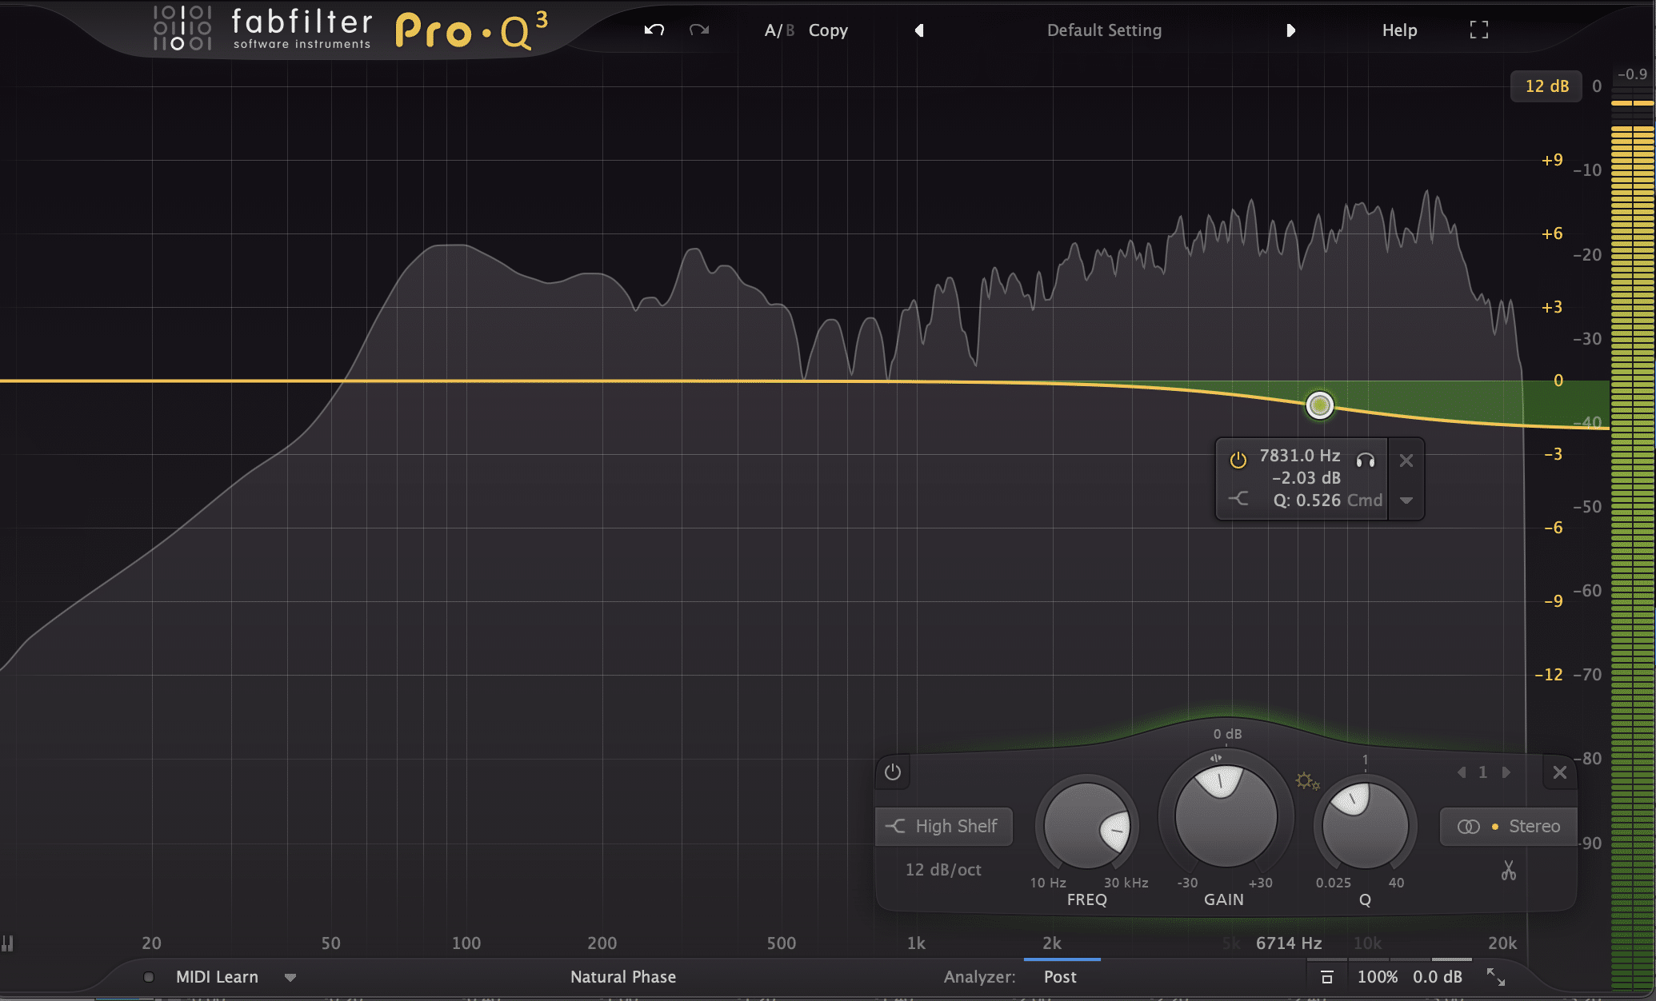Click 0.0 dB output gain value
This screenshot has width=1656, height=1001.
[x=1438, y=977]
